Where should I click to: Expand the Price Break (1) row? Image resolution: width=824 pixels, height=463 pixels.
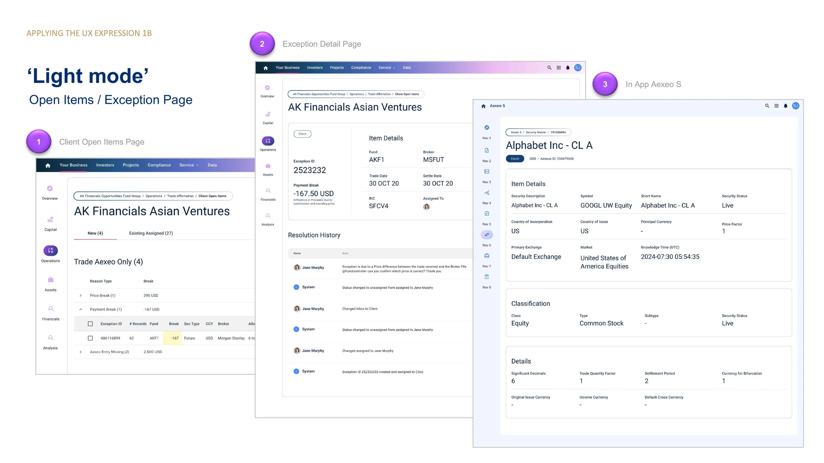tap(80, 296)
